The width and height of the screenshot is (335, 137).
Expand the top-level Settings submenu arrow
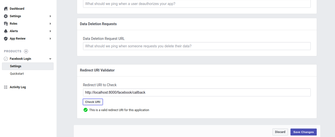pos(50,16)
